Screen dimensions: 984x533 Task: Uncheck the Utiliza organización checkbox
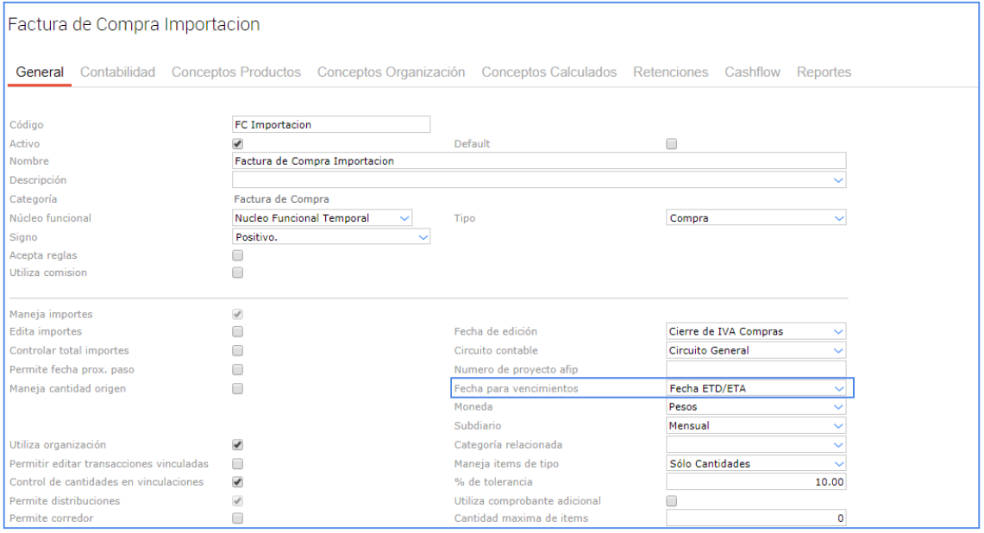tap(238, 445)
